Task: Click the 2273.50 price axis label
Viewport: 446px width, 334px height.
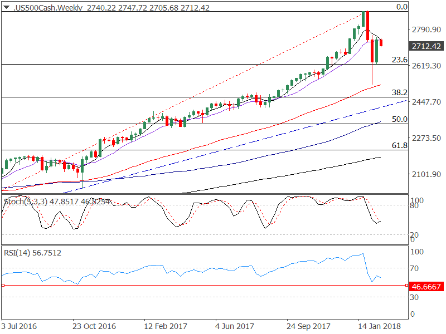Action: (426, 138)
